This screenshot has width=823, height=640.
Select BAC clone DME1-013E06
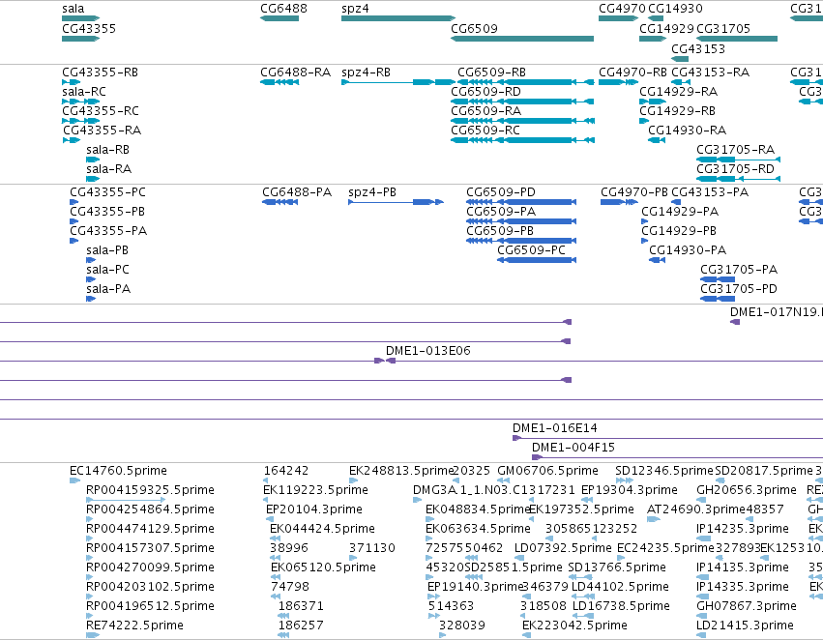pyautogui.click(x=427, y=351)
